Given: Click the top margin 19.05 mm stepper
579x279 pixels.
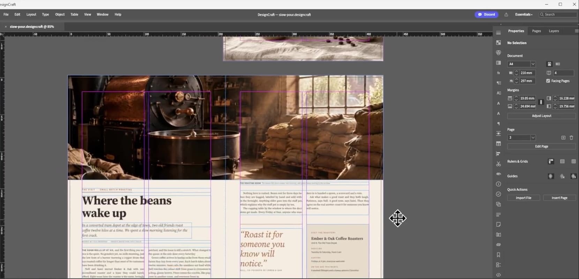Looking at the screenshot, I should [517, 98].
